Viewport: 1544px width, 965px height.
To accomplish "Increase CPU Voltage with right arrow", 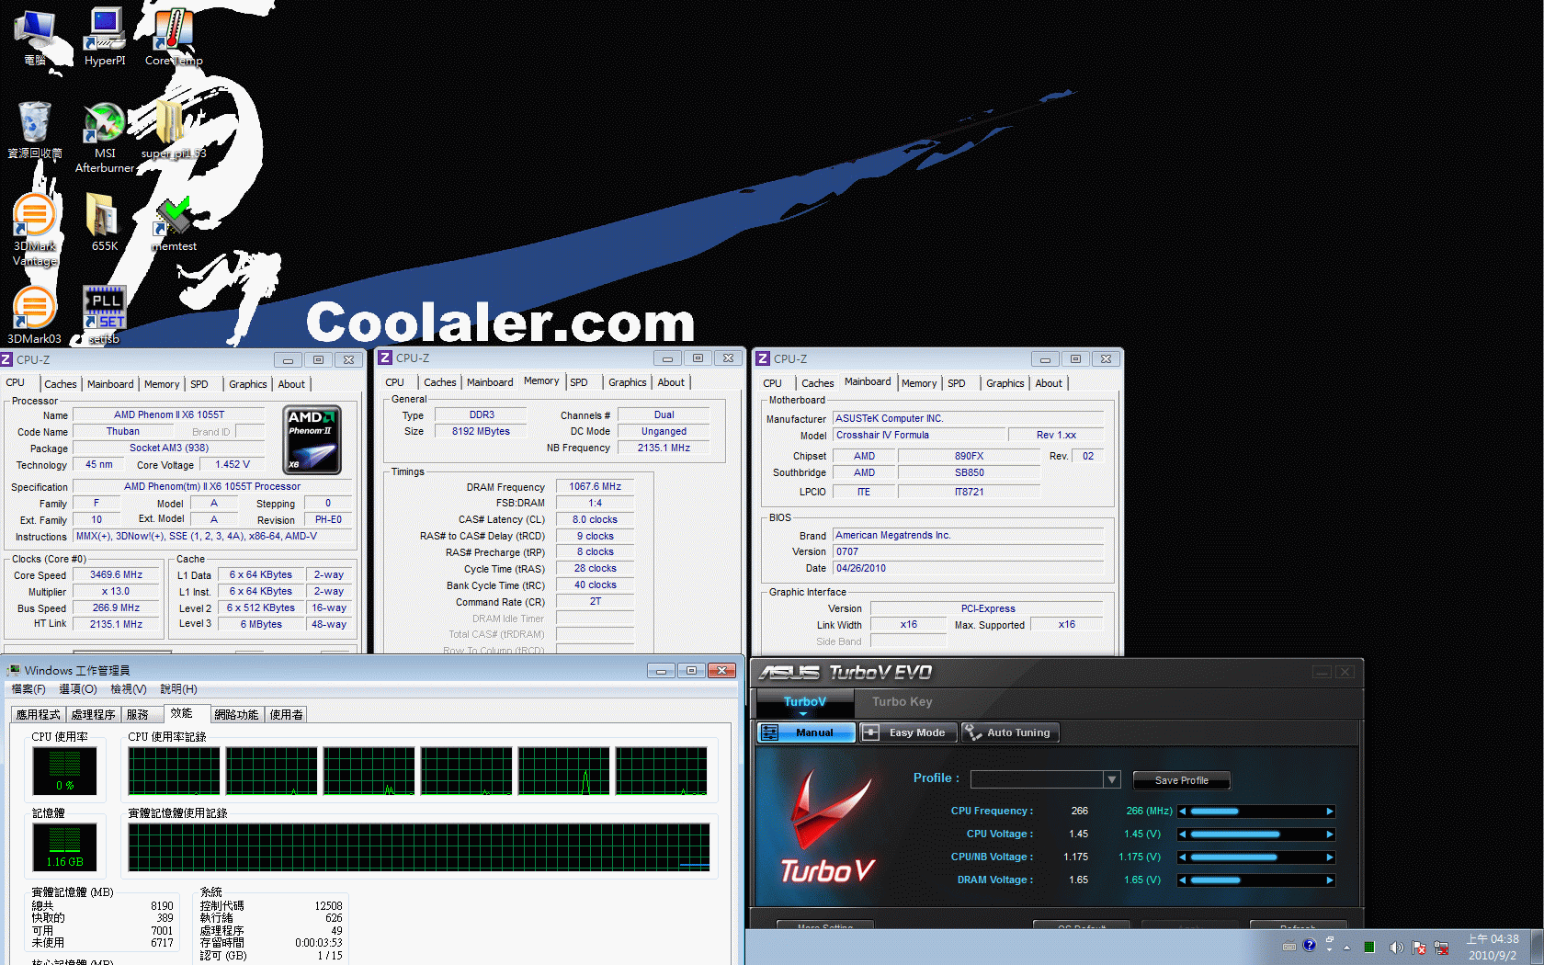I will 1329,834.
